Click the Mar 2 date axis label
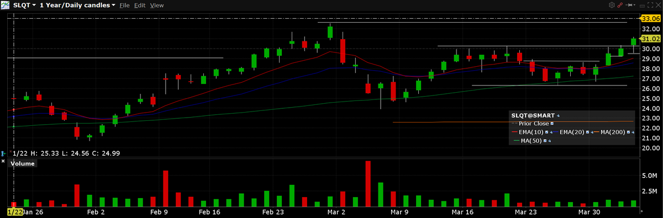Viewport: 663px width, 218px height. click(x=336, y=212)
